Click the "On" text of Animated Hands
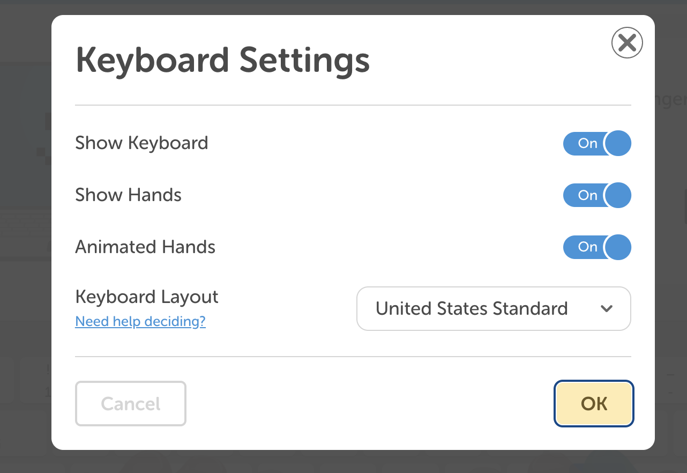The width and height of the screenshot is (687, 473). tap(587, 247)
